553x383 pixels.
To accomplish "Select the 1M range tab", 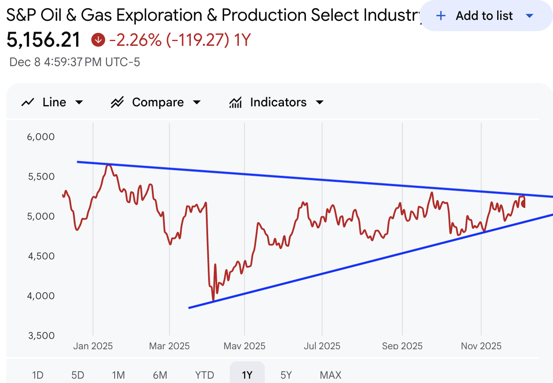I will (x=118, y=375).
